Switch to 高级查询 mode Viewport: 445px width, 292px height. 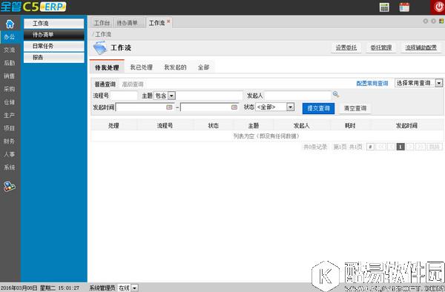click(x=133, y=84)
